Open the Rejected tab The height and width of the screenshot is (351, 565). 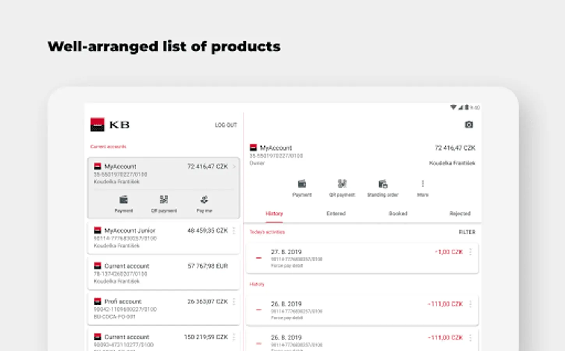pyautogui.click(x=460, y=213)
